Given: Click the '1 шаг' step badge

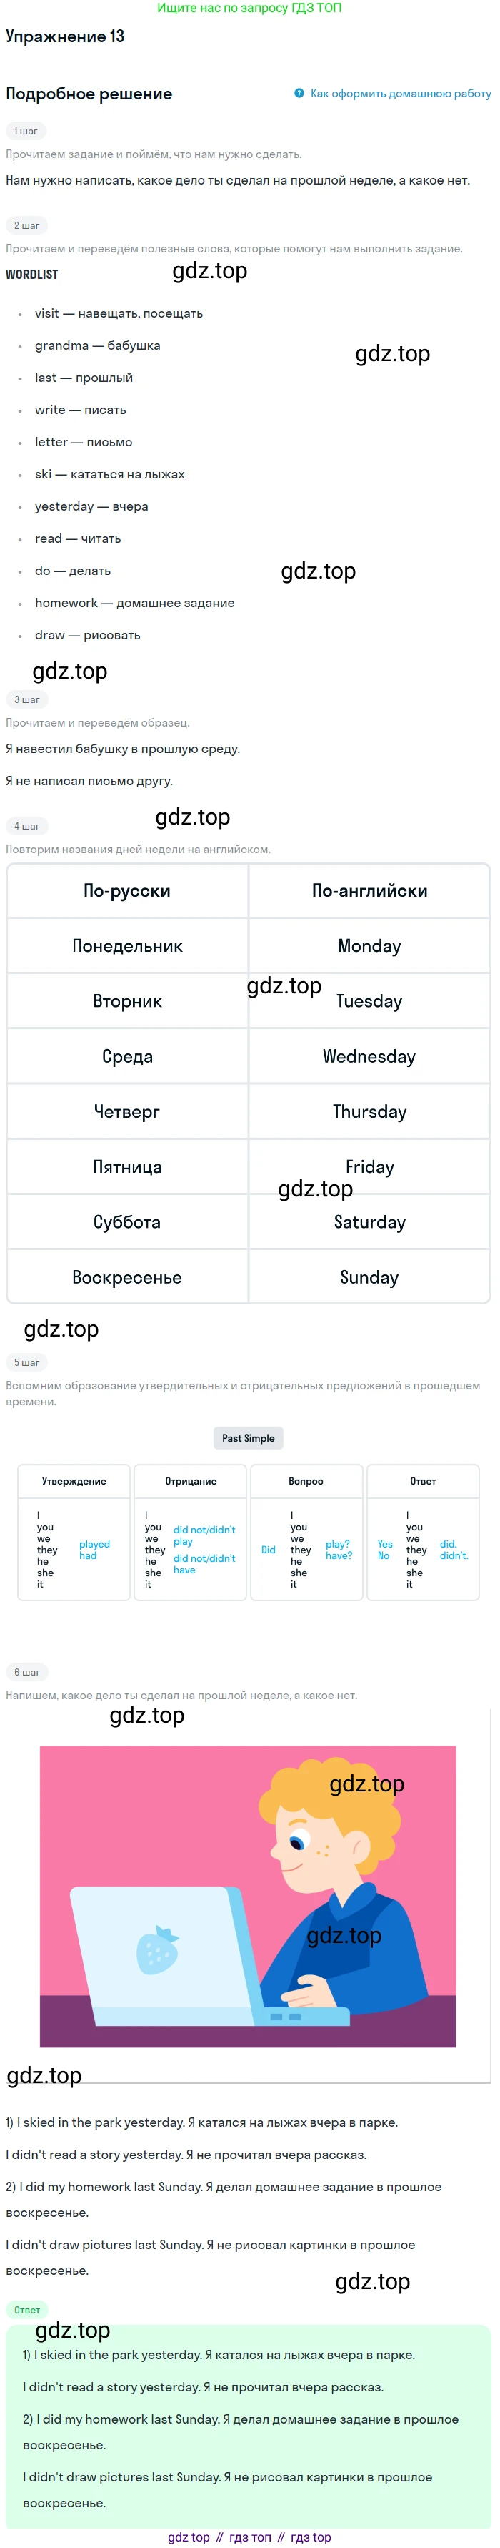Looking at the screenshot, I should pyautogui.click(x=26, y=131).
